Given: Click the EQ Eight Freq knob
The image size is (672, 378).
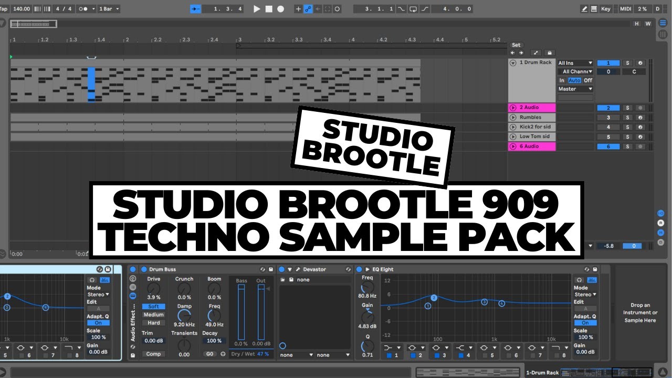Looking at the screenshot, I should [367, 288].
